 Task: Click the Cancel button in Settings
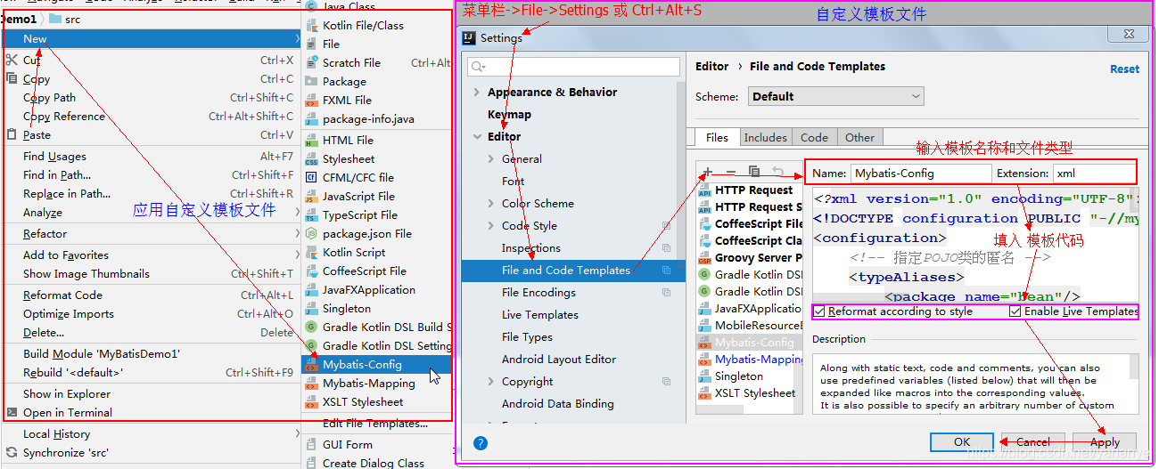1033,441
